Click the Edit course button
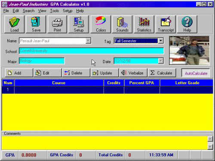This screenshot has height=161, width=215. tap(48, 73)
